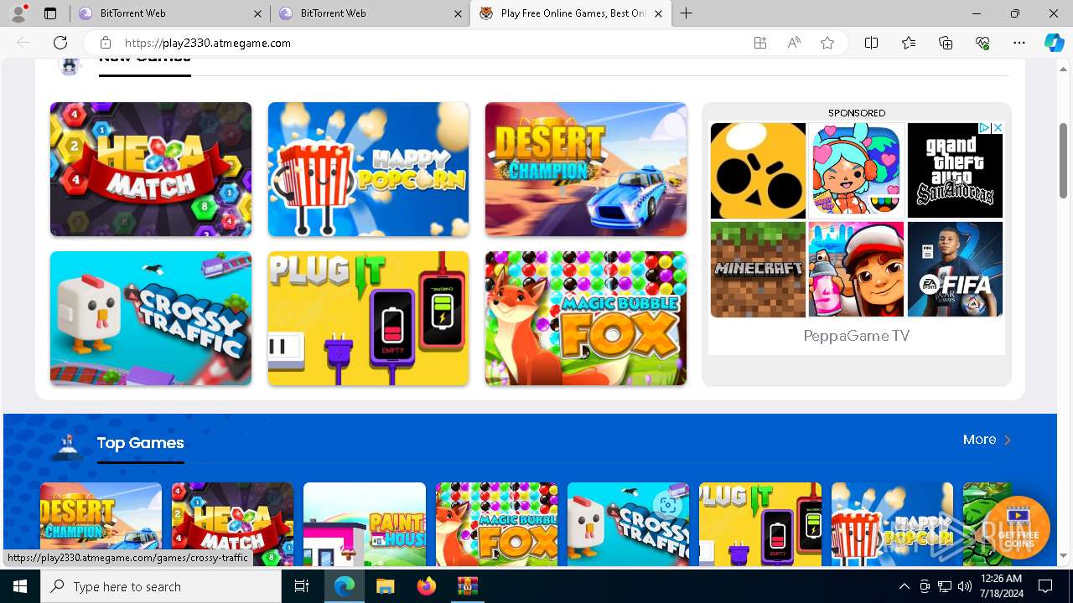
Task: Open Hexa Match in Top Games row
Action: tap(232, 524)
